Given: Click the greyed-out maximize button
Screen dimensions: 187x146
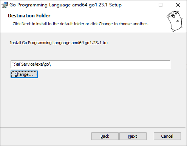Looking at the screenshot, I should (x=161, y=5).
